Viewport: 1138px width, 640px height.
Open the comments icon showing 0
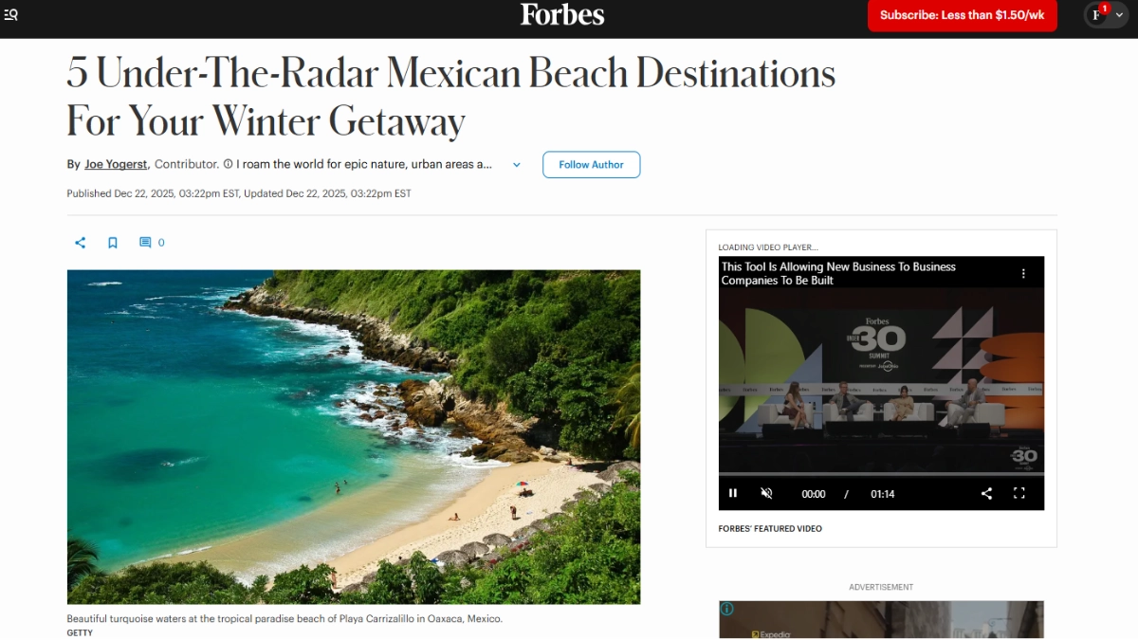(152, 243)
